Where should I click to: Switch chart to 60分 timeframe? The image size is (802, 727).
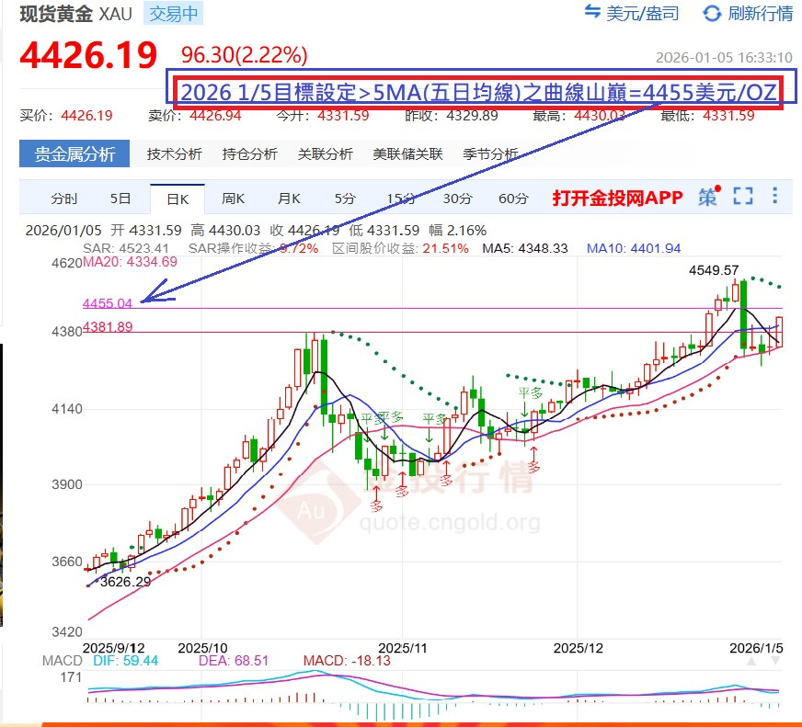click(x=511, y=198)
